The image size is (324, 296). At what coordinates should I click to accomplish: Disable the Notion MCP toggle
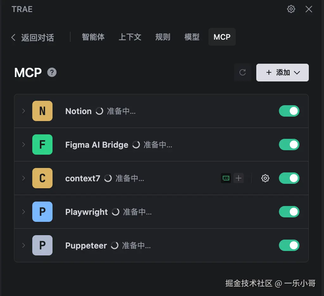(289, 111)
